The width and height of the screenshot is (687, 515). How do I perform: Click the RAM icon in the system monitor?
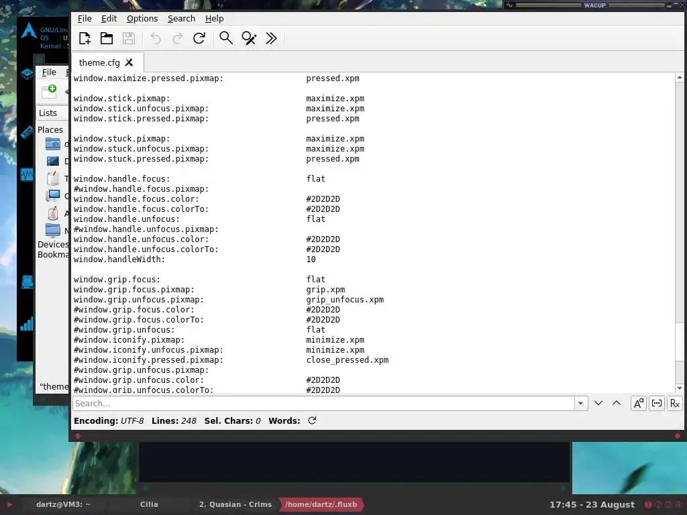click(27, 131)
